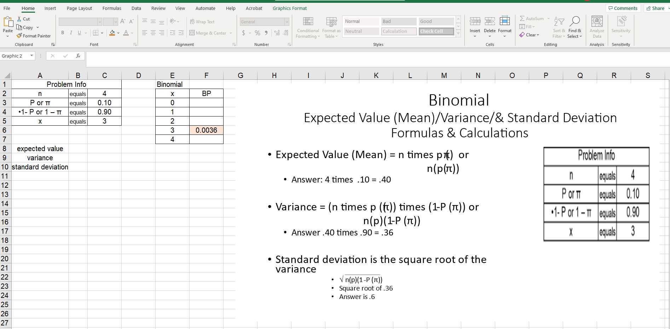Select the Conditional Formatting icon

307,28
